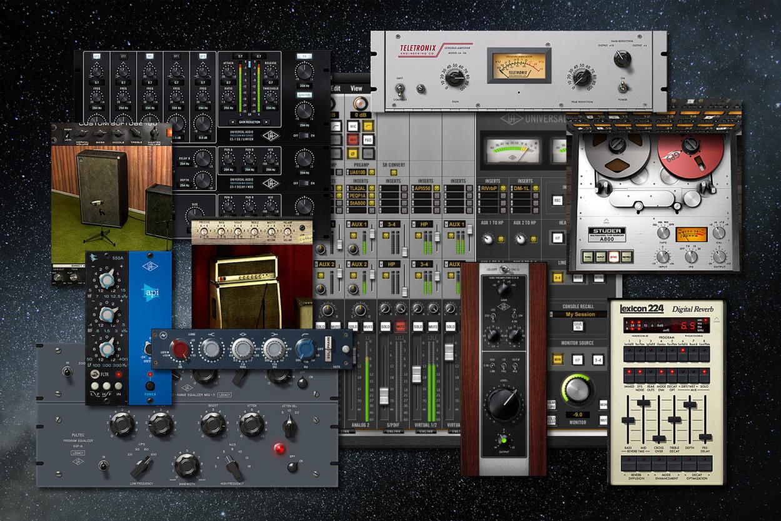Screen dimensions: 781x521
Task: Bypass the API550 insert power icon
Action: [x=437, y=188]
